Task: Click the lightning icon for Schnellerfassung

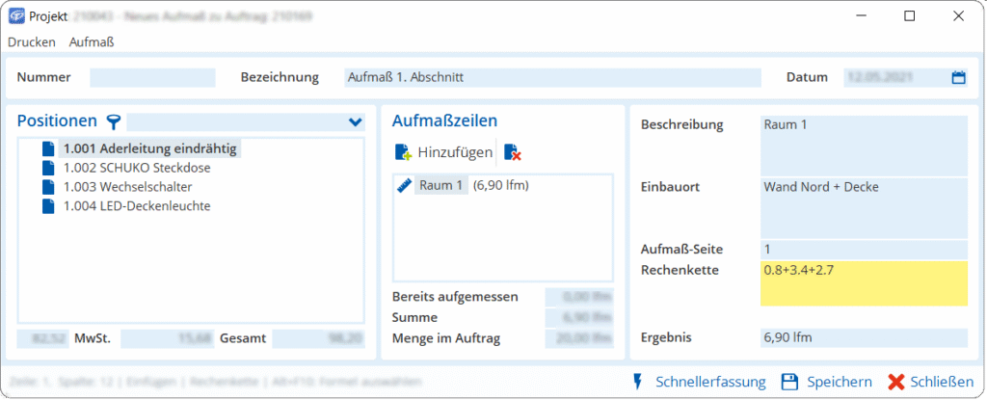Action: 637,382
